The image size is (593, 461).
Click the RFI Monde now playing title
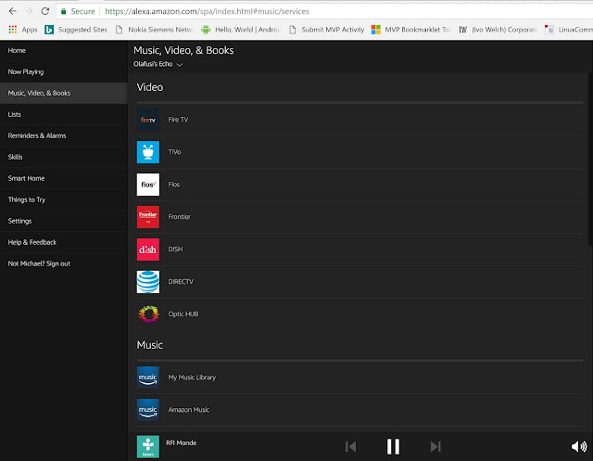pos(182,442)
